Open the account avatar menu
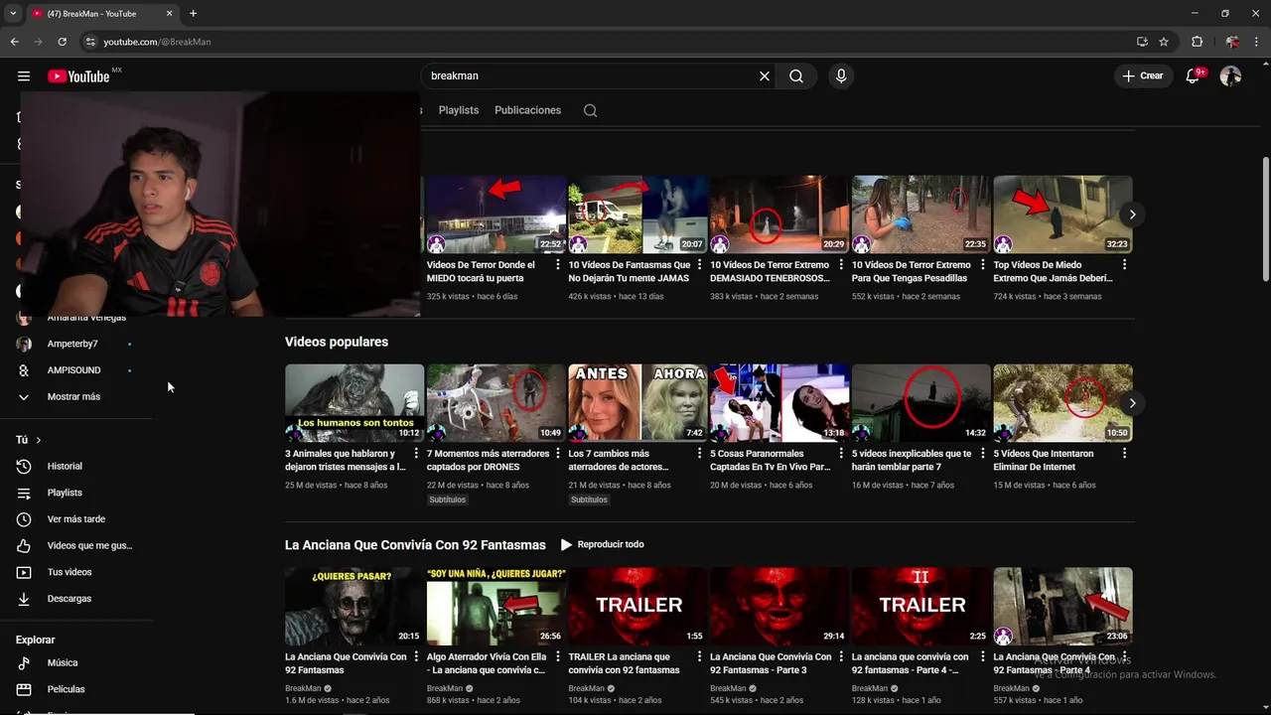 (x=1230, y=76)
